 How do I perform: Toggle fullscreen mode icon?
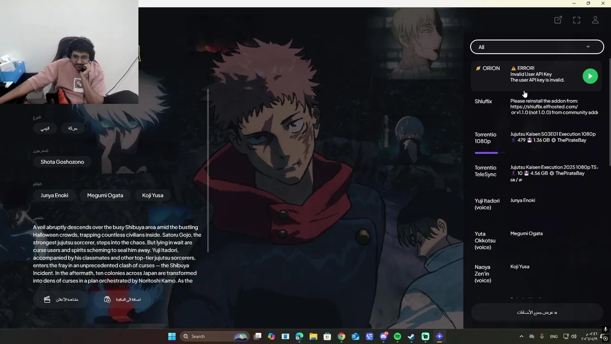point(577,20)
